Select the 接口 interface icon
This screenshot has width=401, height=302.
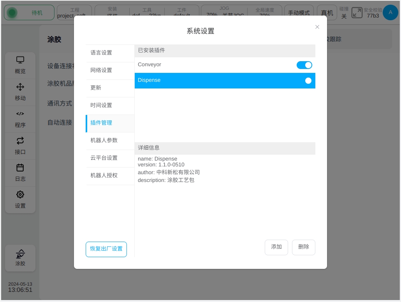[20, 141]
